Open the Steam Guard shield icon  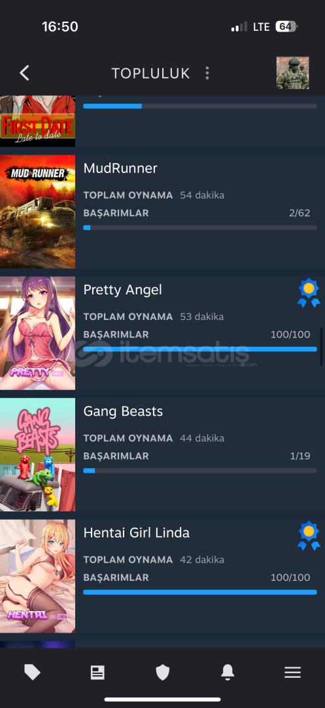click(x=162, y=673)
